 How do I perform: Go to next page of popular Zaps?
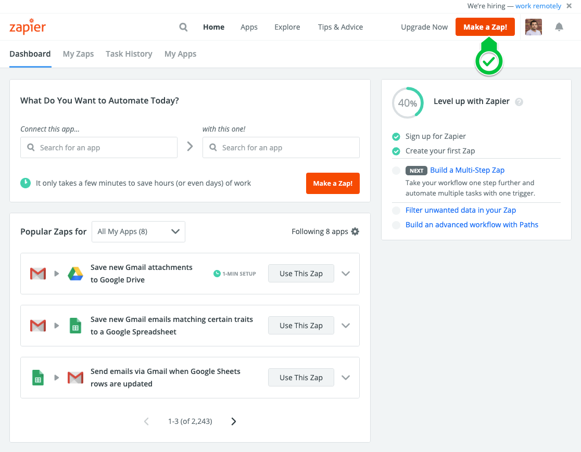[x=233, y=421]
